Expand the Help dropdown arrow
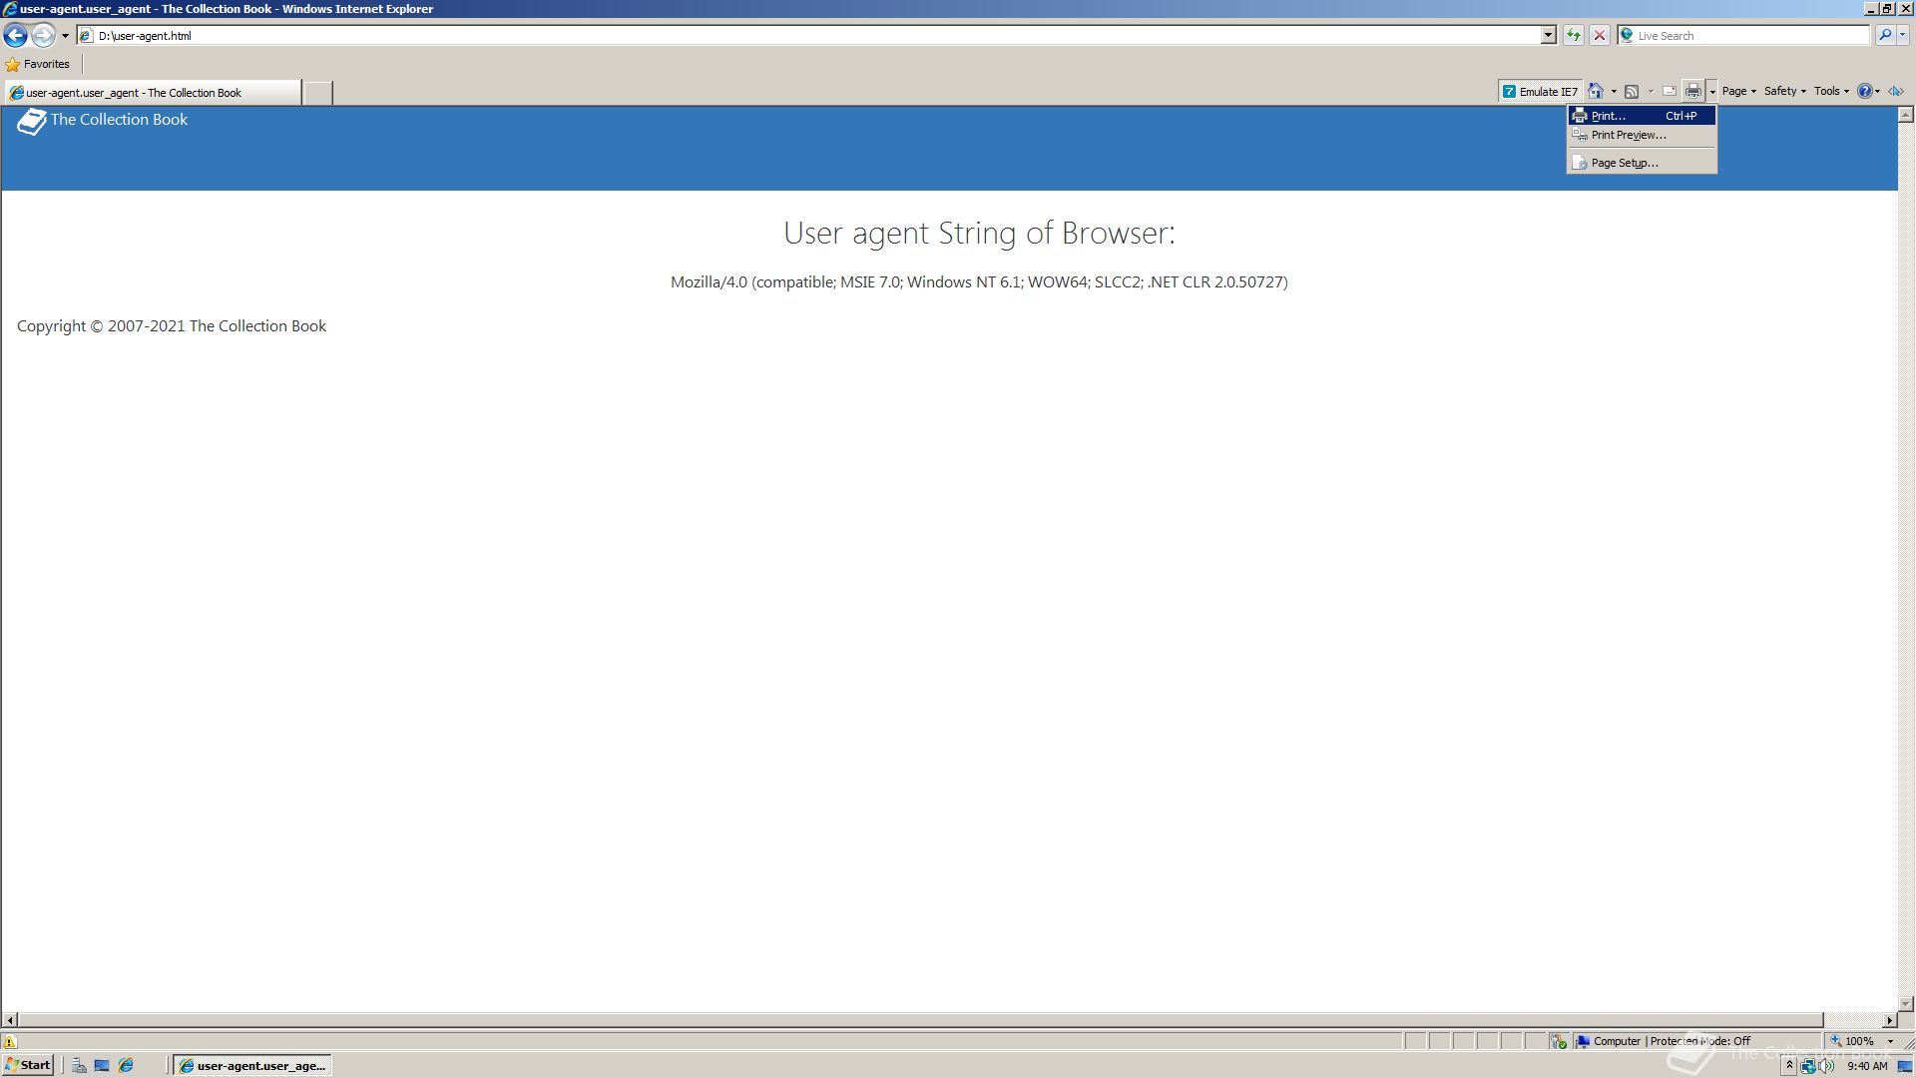Image resolution: width=1916 pixels, height=1078 pixels. click(1878, 92)
